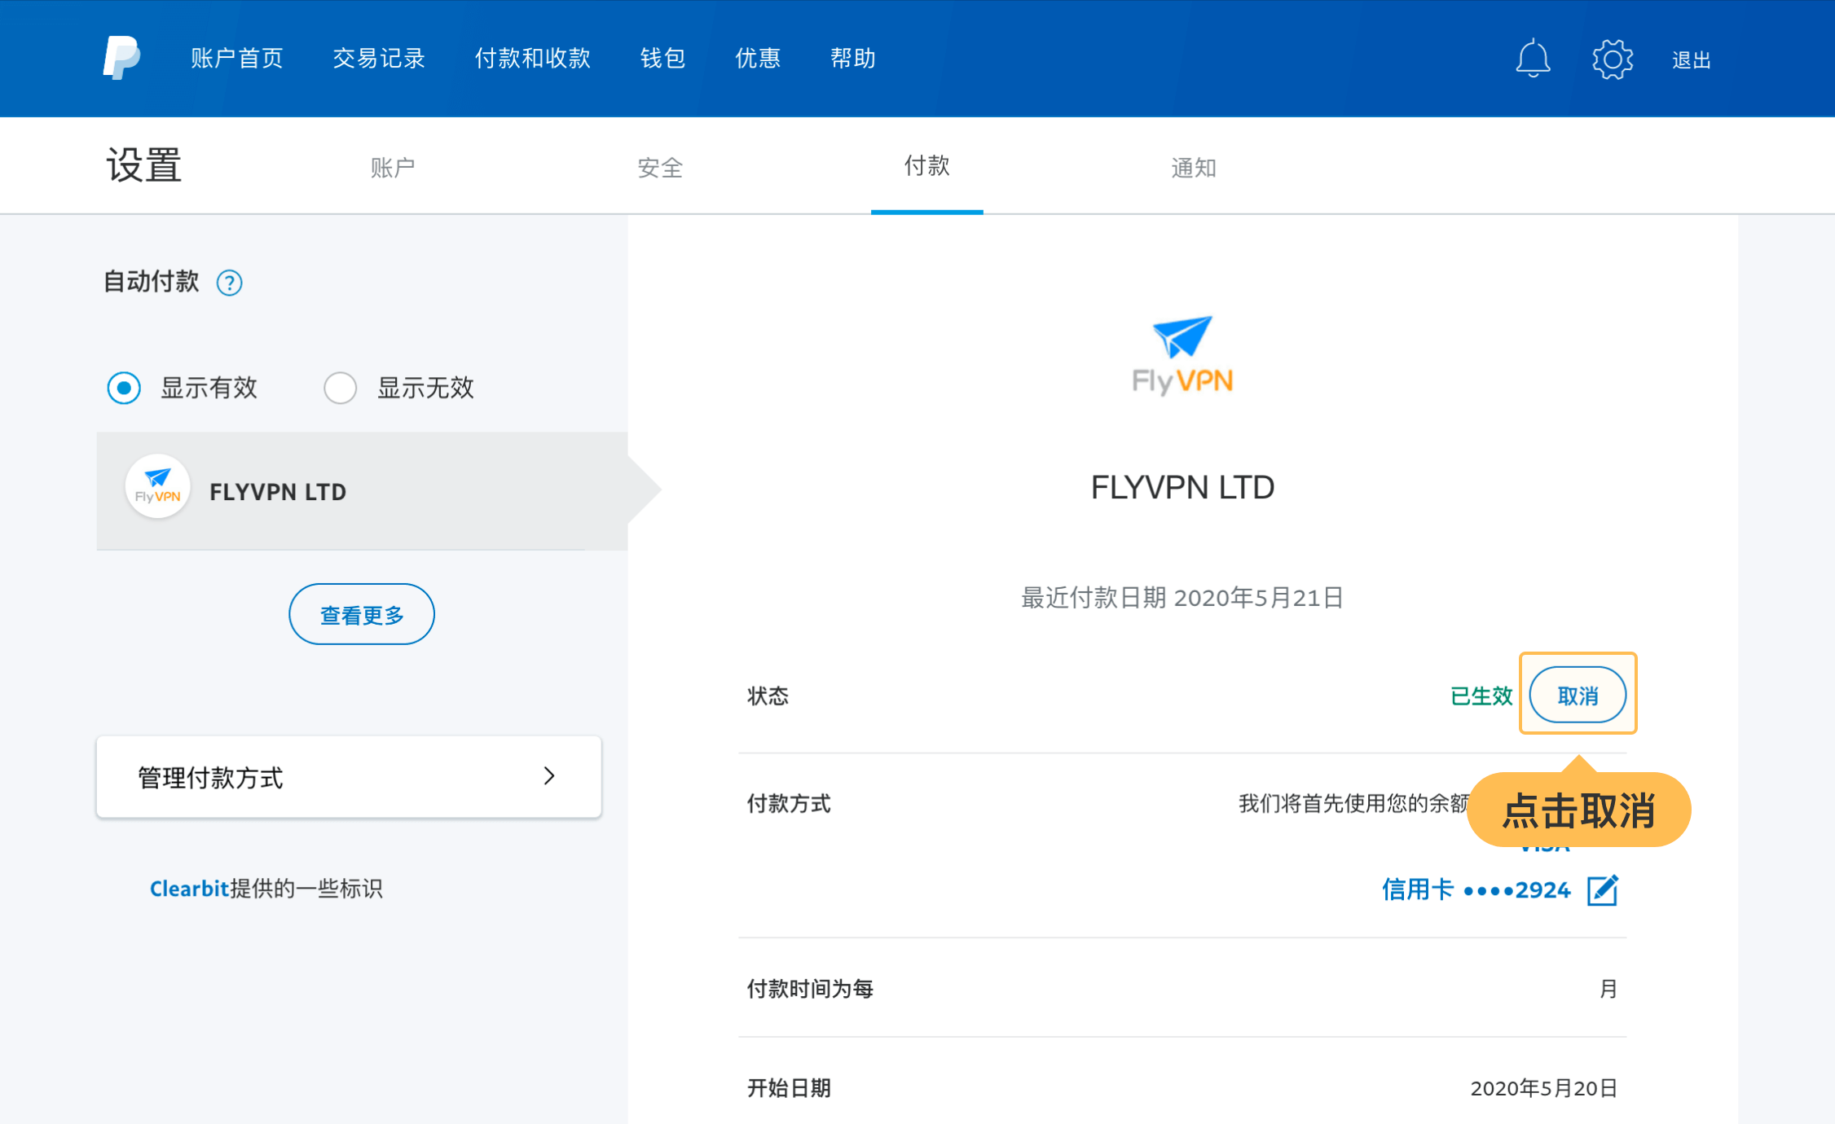This screenshot has height=1124, width=1835.
Task: Select the 显示有效 radio button
Action: 124,388
